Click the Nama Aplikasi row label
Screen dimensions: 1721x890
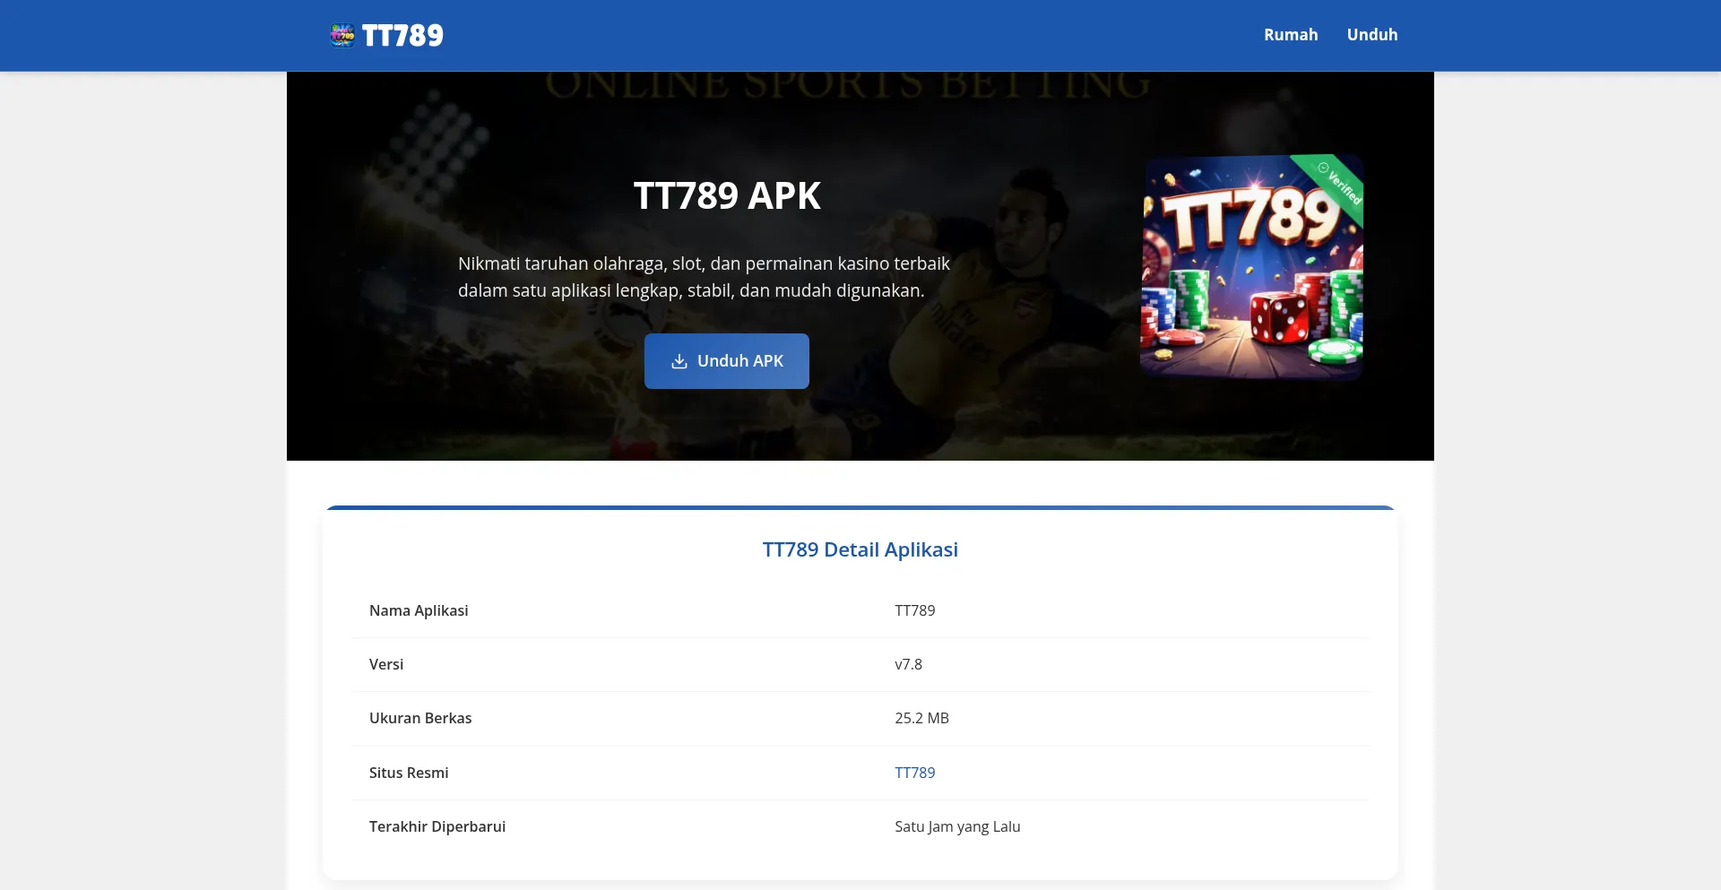[419, 610]
